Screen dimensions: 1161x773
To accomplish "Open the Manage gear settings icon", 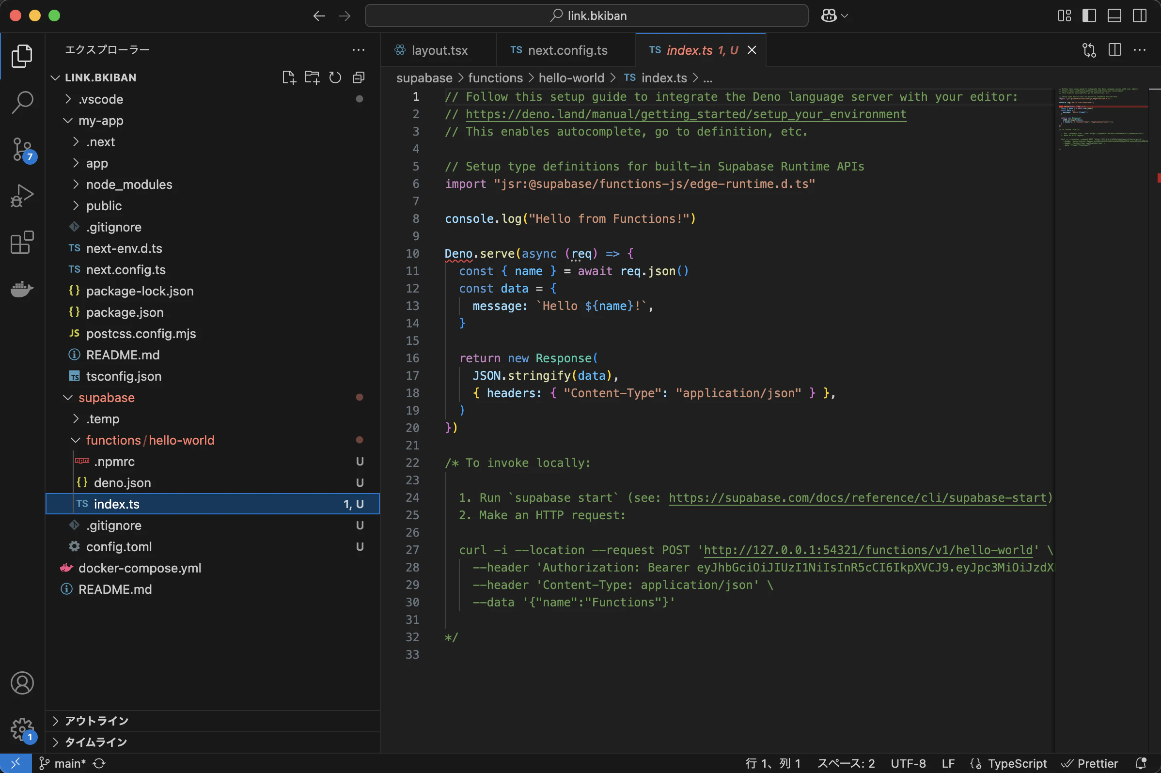I will pos(22,729).
